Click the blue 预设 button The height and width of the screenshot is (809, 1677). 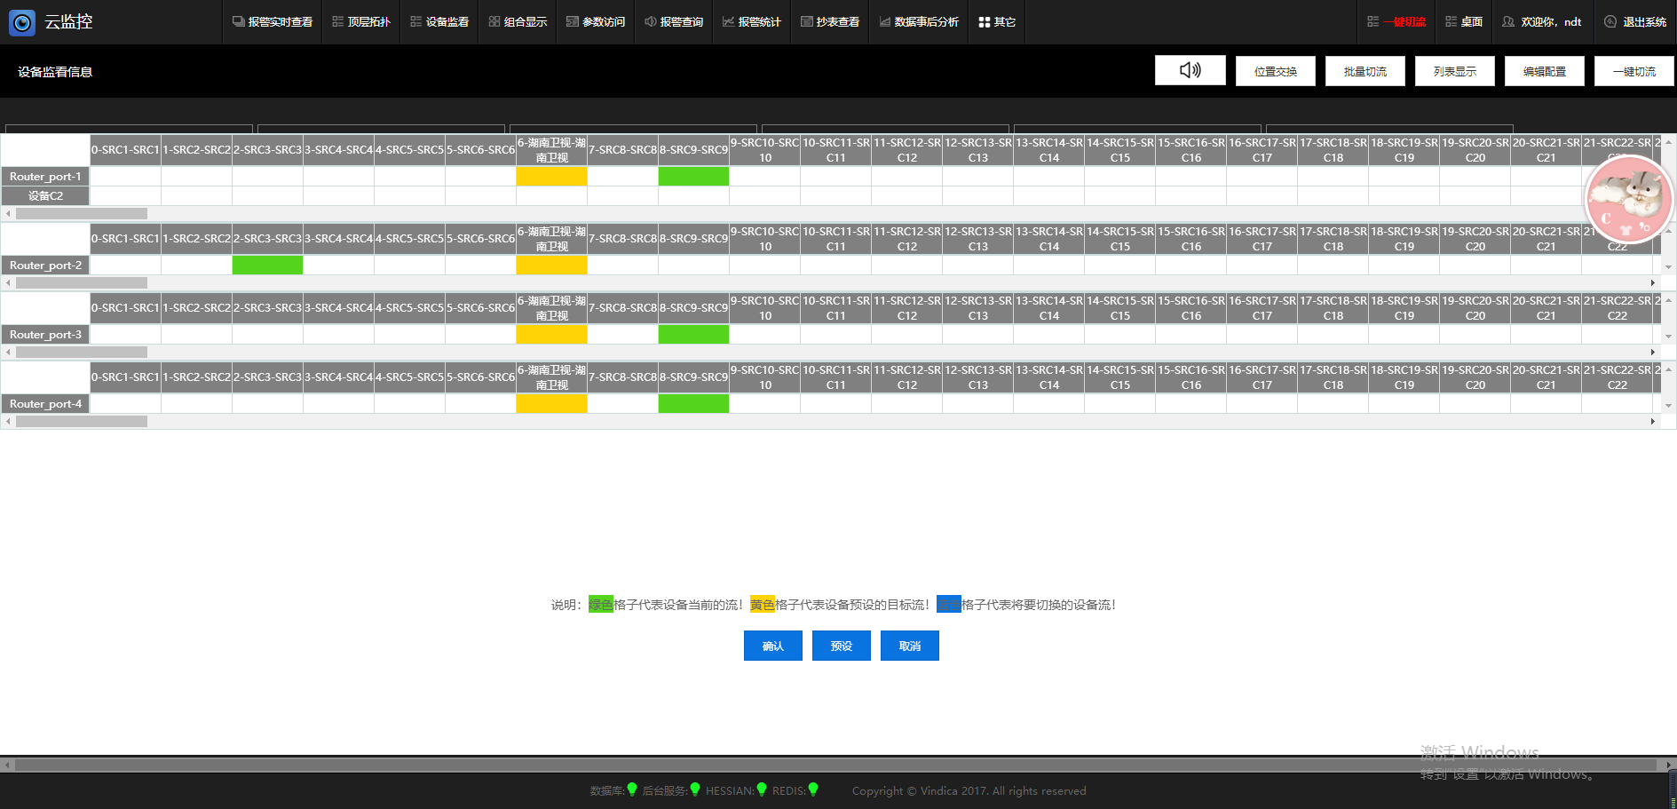pos(841,646)
